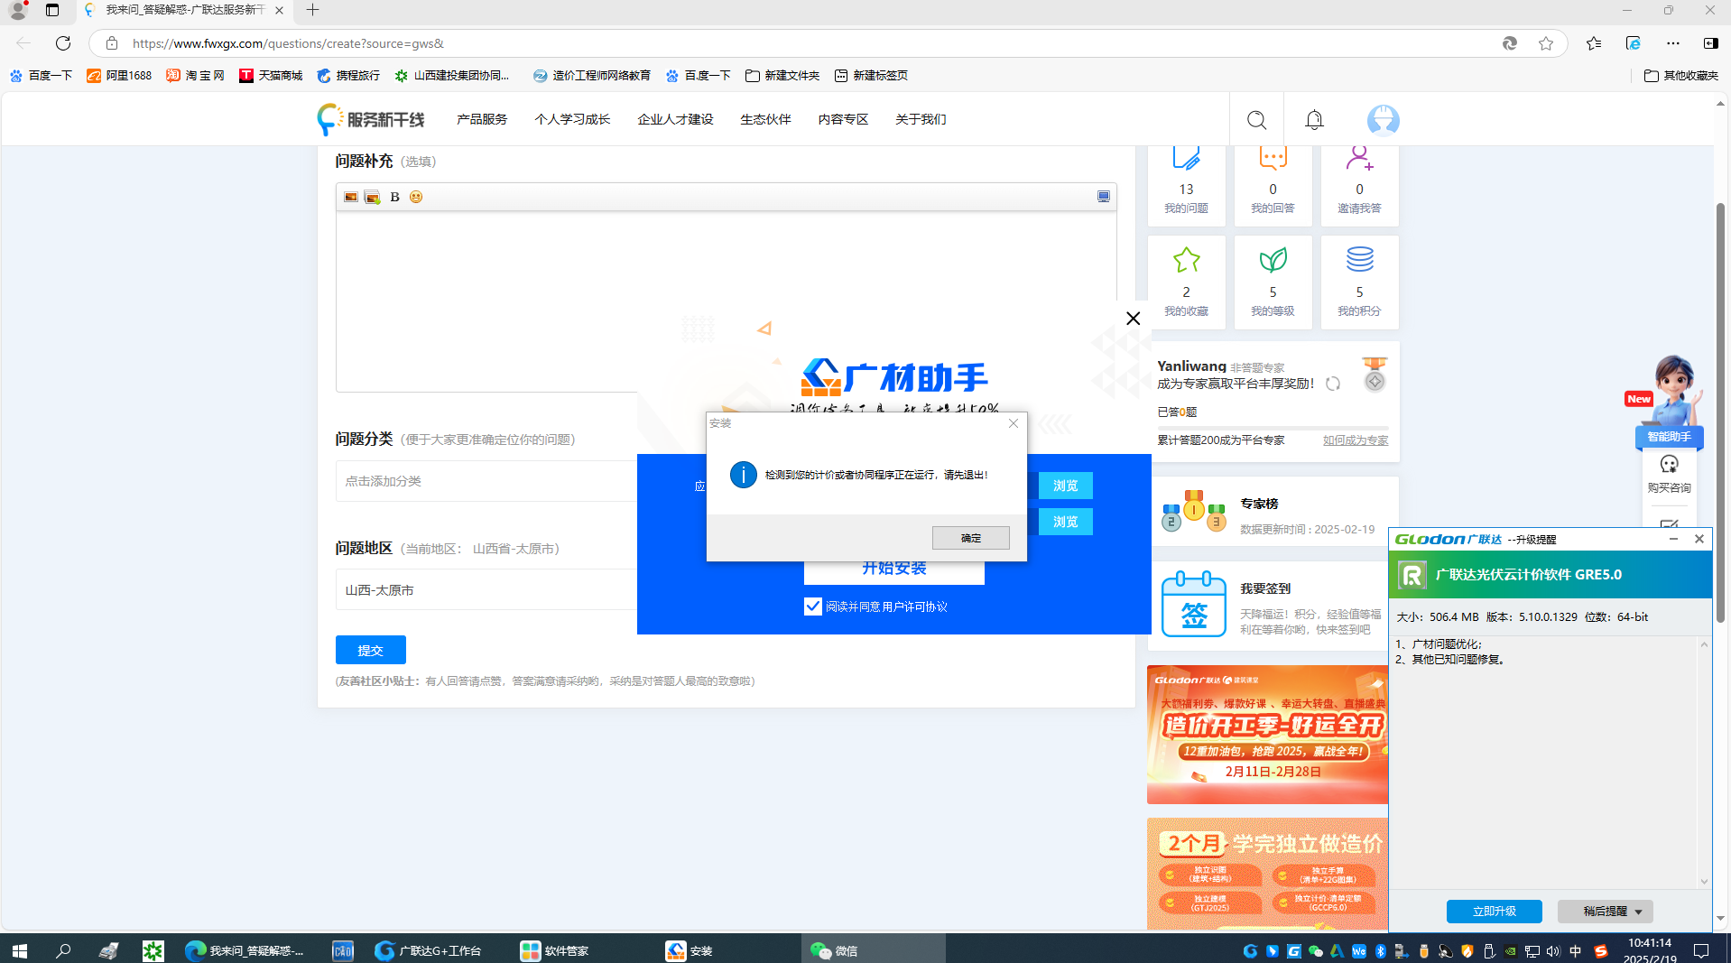Viewport: 1731px width, 963px height.
Task: Open 我的等级 leaf icon
Action: pos(1273,260)
